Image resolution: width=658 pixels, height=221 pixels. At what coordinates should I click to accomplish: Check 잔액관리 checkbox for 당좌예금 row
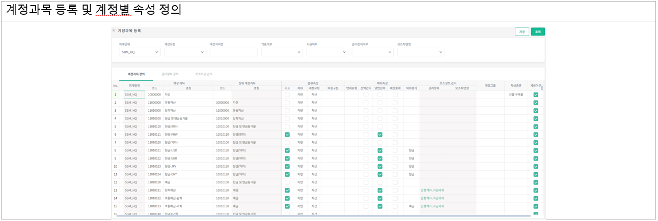(366, 191)
